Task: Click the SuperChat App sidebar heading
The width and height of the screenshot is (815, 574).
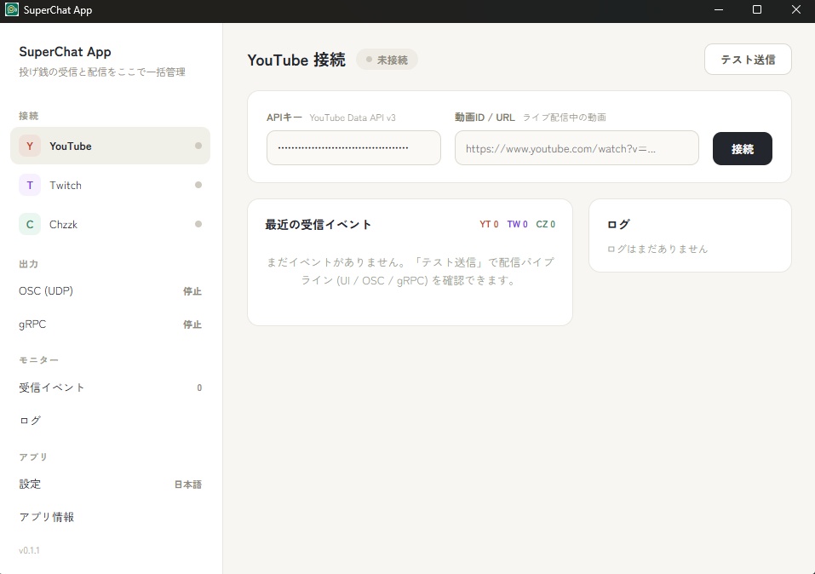Action: 65,51
